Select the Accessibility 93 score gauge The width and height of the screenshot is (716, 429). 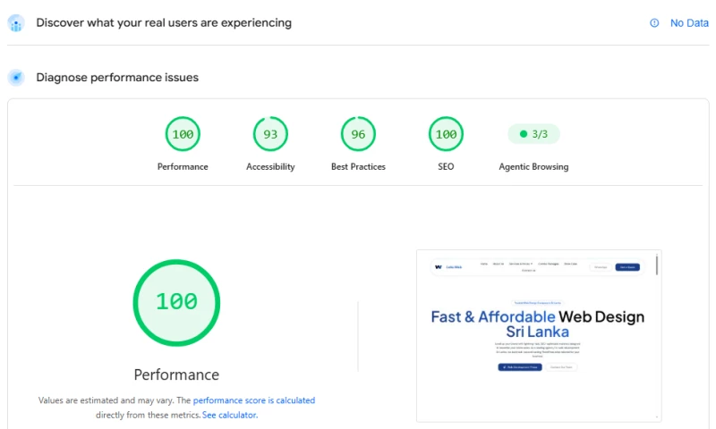[270, 134]
